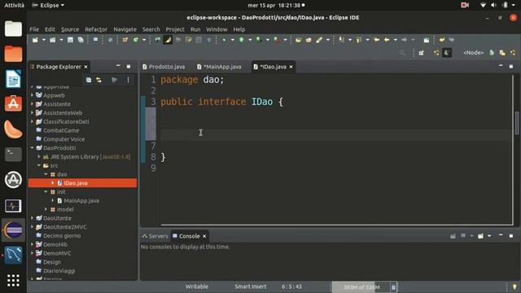Open Package Explorer view menu dots
The width and height of the screenshot is (521, 293).
(x=129, y=80)
